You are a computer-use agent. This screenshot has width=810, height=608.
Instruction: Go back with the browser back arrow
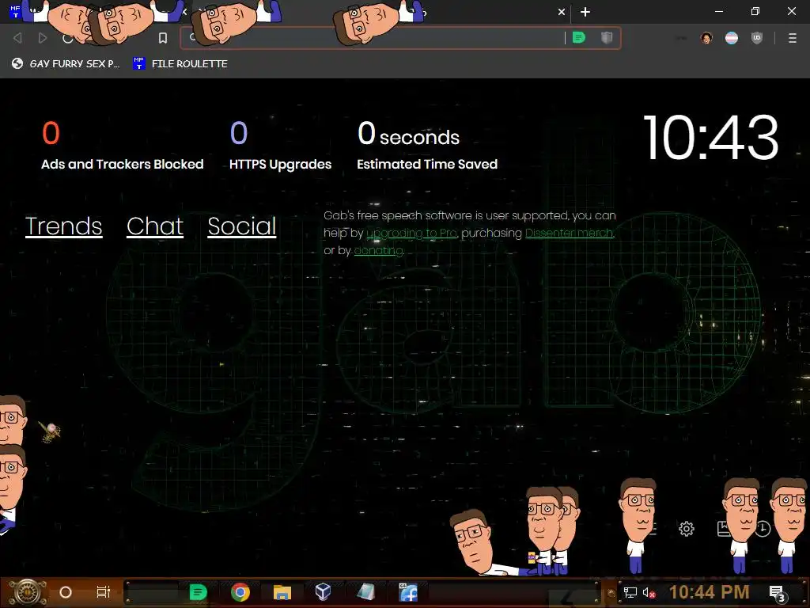[x=17, y=38]
